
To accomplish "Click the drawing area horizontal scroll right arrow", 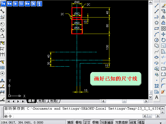I will [146, 101].
